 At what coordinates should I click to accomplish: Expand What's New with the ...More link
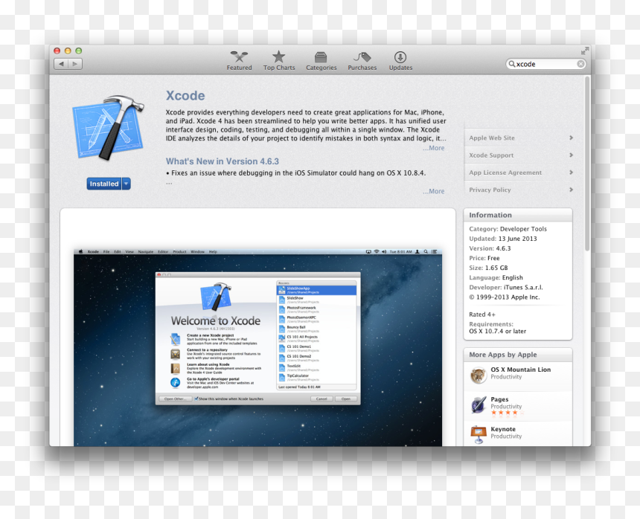click(433, 191)
